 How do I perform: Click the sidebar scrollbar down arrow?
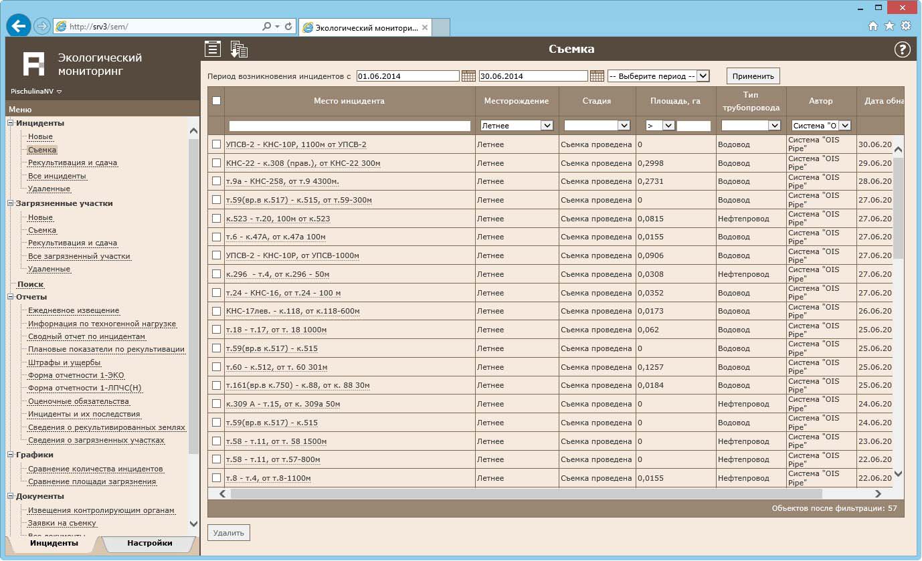(194, 524)
